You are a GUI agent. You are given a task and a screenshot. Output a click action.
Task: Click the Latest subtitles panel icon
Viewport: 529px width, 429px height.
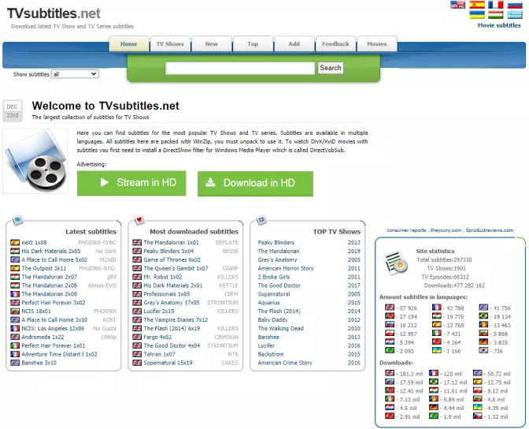point(17,220)
